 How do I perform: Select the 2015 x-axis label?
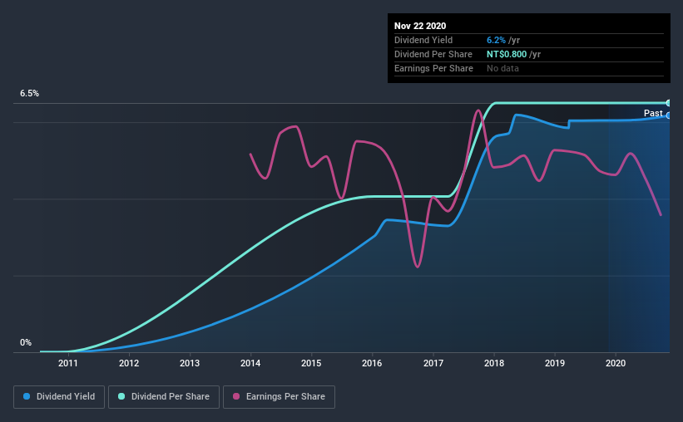tap(311, 363)
